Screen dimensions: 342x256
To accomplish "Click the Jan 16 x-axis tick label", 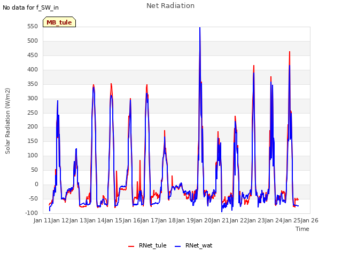I will (131, 220).
